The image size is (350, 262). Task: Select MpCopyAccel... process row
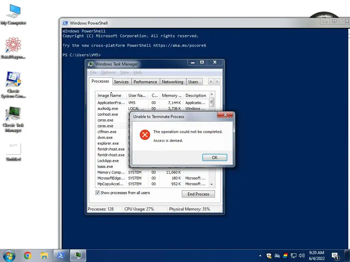(152, 184)
